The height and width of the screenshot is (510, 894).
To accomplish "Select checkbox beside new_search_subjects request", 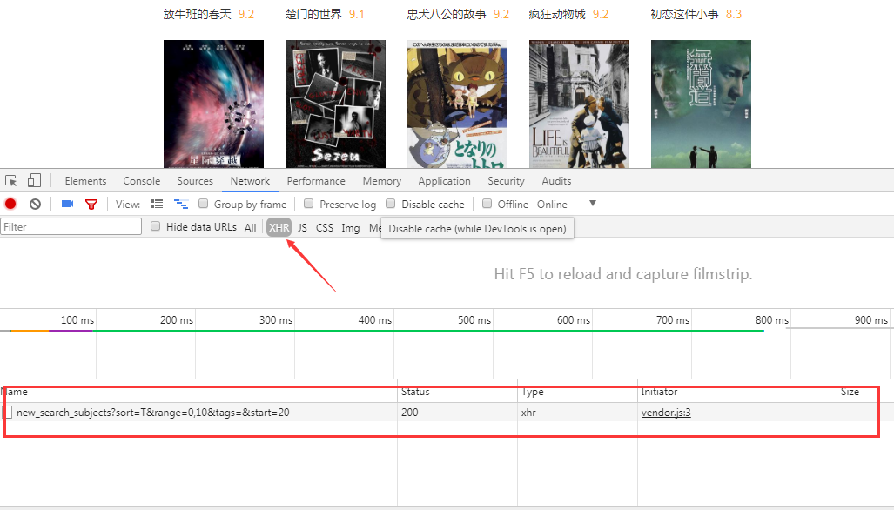I will tap(8, 412).
